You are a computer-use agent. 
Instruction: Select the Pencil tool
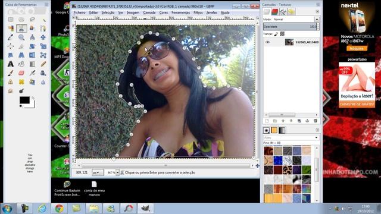pos(43,64)
